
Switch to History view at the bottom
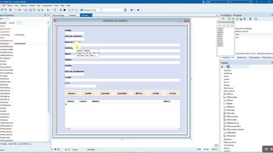click(x=214, y=149)
